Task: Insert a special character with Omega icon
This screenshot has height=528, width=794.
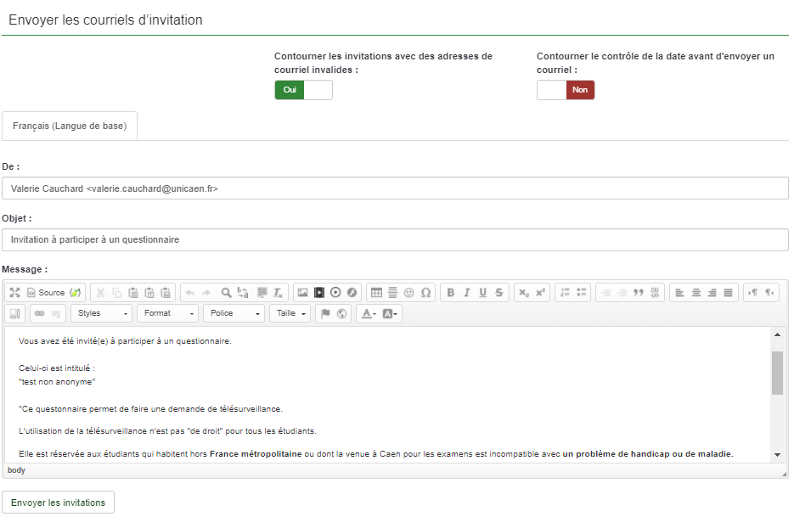Action: point(425,293)
